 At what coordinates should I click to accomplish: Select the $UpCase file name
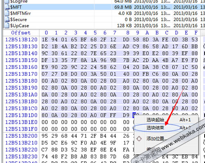(x=20, y=26)
